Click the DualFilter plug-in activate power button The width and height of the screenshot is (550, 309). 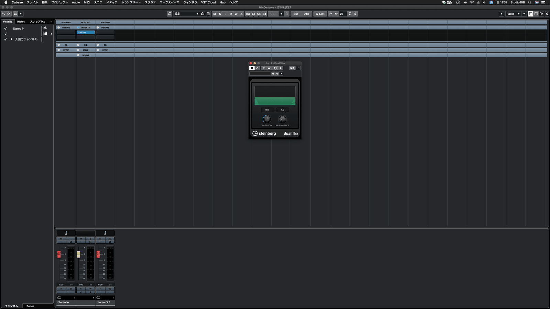(x=252, y=68)
